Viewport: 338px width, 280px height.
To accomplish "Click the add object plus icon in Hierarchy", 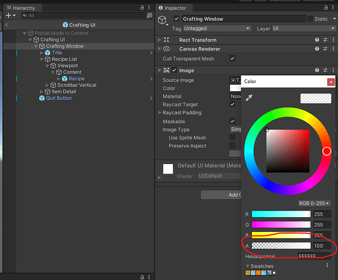I will pyautogui.click(x=8, y=16).
